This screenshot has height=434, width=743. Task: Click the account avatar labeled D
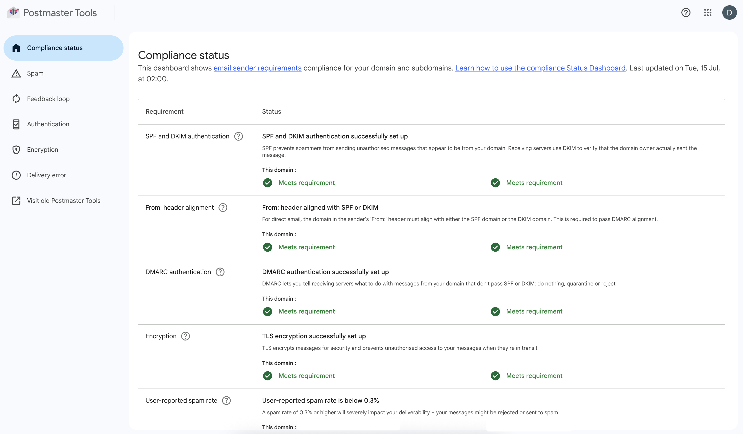tap(729, 13)
